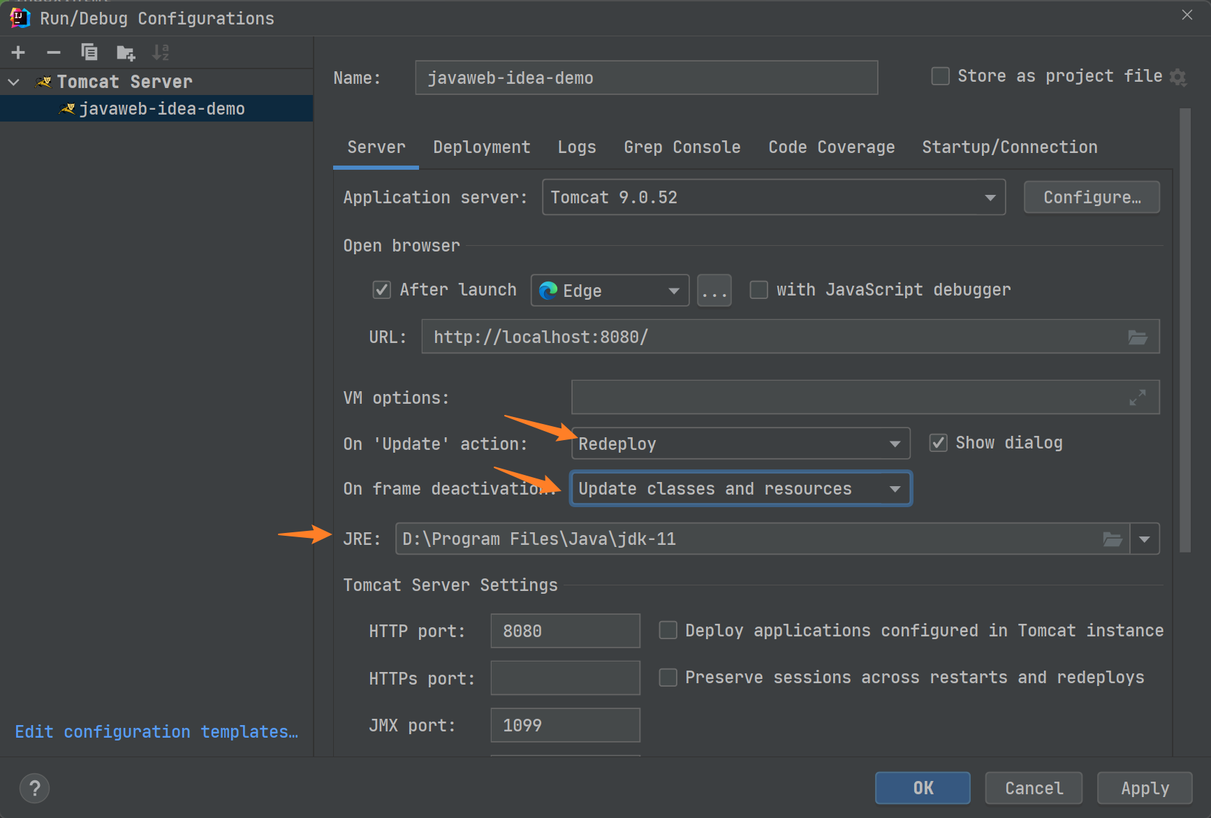Switch to the Deployment tab
Image resolution: width=1211 pixels, height=818 pixels.
point(481,147)
